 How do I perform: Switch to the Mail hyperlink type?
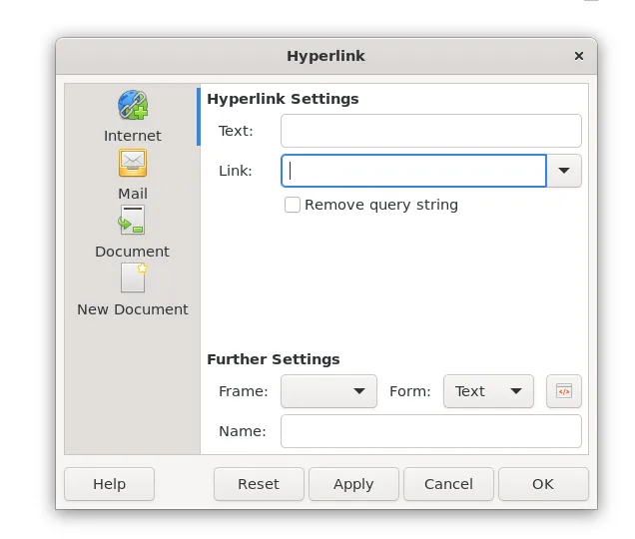tap(132, 173)
